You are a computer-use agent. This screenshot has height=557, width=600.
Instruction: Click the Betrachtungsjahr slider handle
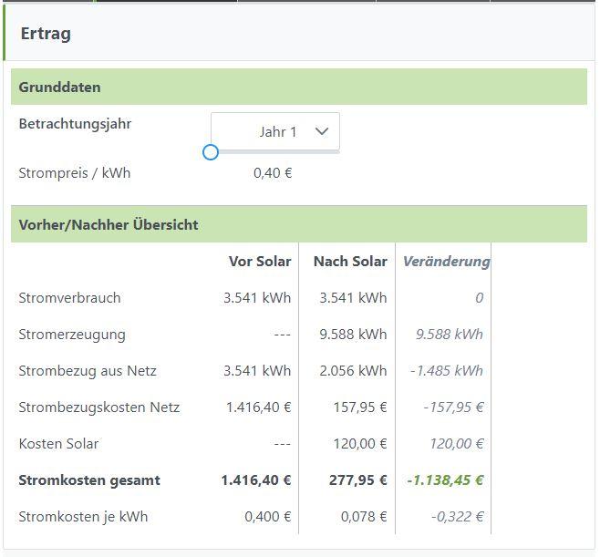coord(211,152)
